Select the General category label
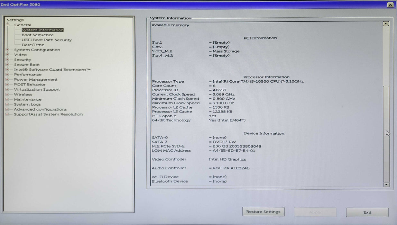 [x=23, y=25]
